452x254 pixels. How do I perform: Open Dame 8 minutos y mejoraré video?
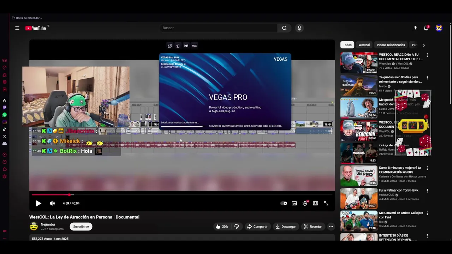[359, 176]
